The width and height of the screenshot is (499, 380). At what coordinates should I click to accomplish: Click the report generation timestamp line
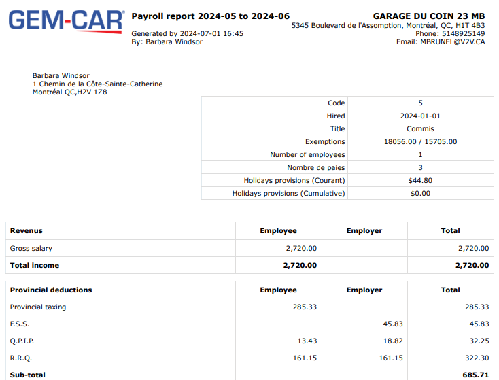(x=187, y=33)
